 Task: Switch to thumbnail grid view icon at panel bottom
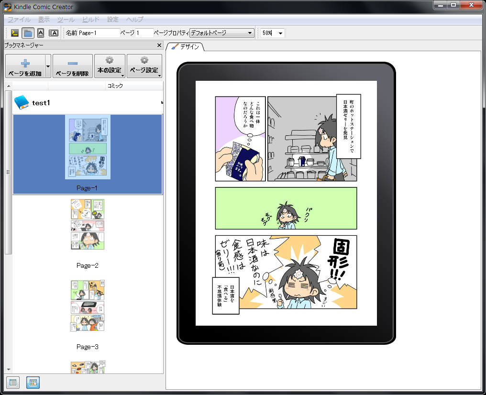[33, 383]
